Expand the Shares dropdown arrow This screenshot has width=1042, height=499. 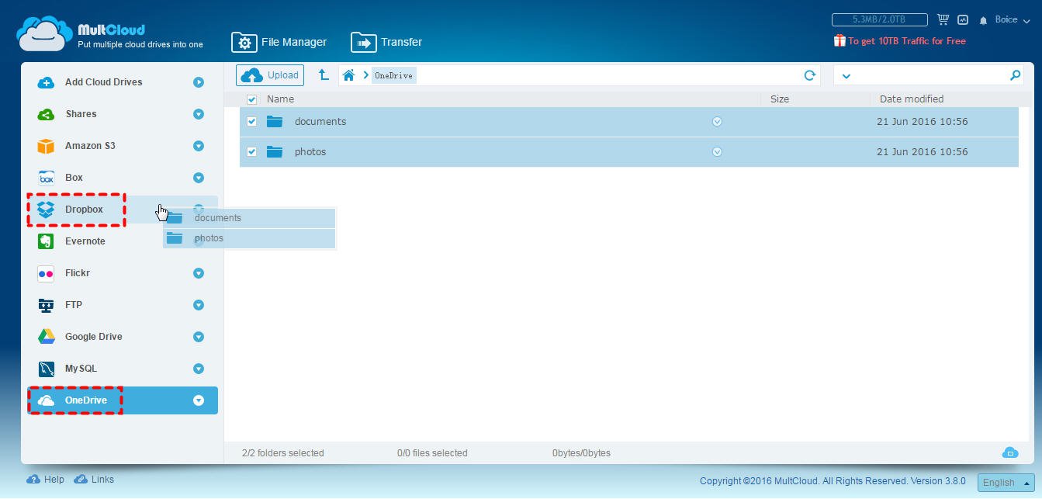[199, 114]
